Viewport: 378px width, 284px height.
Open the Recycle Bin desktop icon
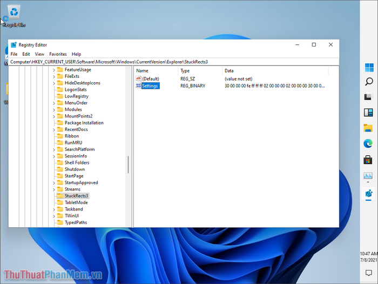point(14,16)
